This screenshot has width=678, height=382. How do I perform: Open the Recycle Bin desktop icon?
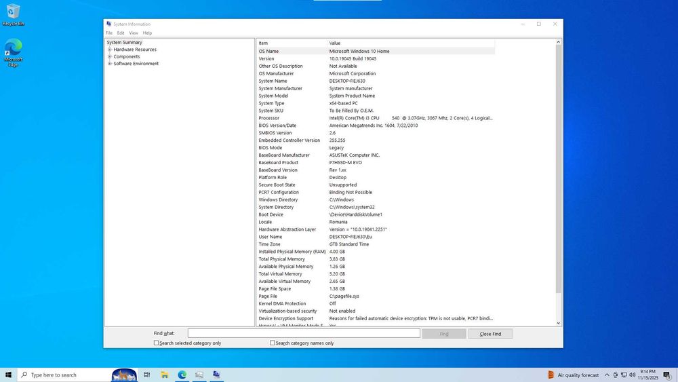click(13, 15)
